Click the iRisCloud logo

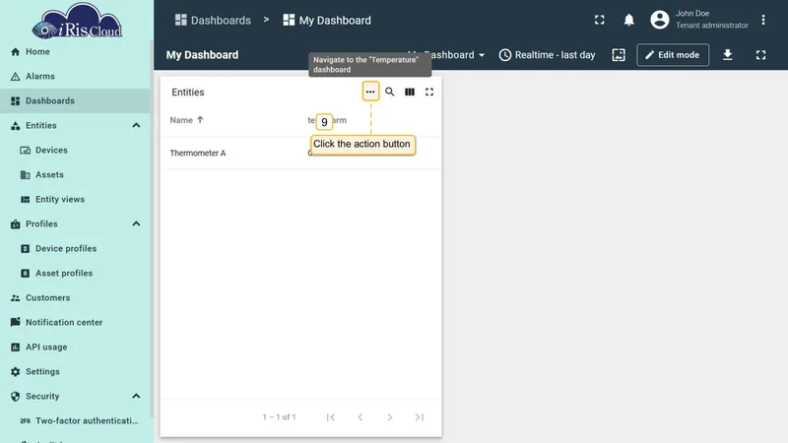point(77,21)
